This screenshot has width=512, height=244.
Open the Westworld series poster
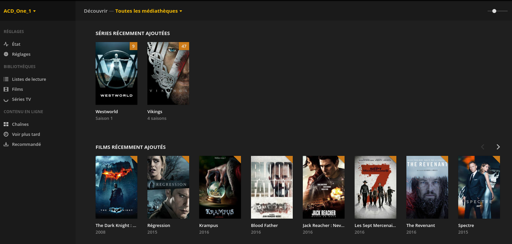[116, 73]
